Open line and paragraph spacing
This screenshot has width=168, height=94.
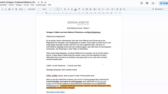coord(99,9)
